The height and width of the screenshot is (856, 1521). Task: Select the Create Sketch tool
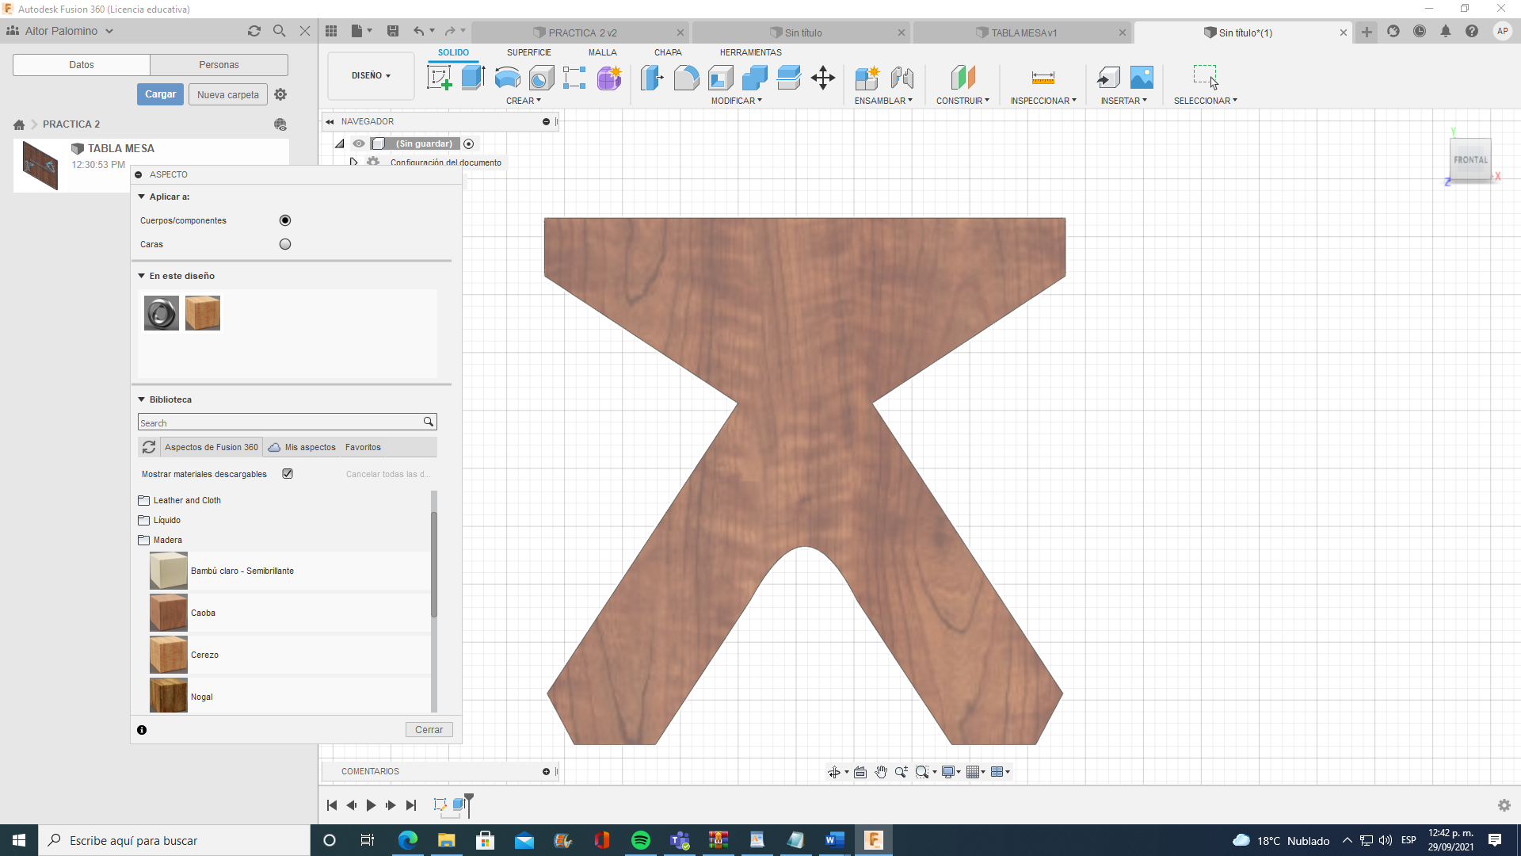[x=439, y=78]
